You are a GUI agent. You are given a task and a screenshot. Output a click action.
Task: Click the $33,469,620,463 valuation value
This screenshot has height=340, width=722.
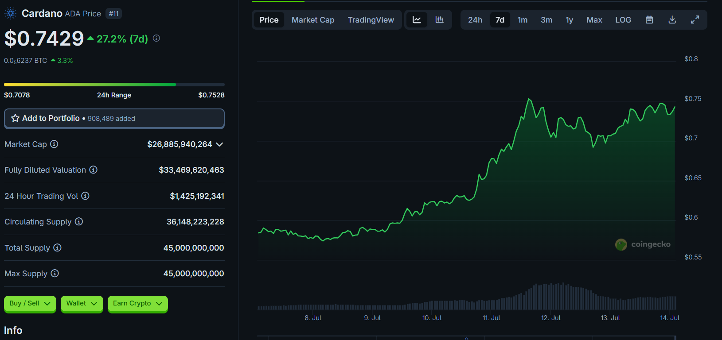[191, 170]
